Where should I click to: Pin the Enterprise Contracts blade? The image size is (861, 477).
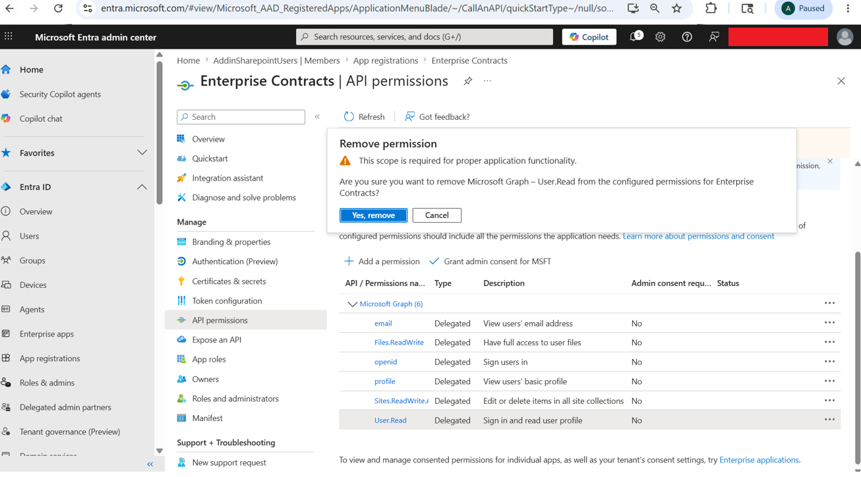(x=467, y=81)
